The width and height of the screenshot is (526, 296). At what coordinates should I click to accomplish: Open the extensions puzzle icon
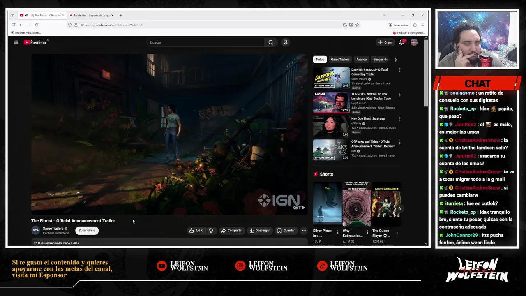415,25
